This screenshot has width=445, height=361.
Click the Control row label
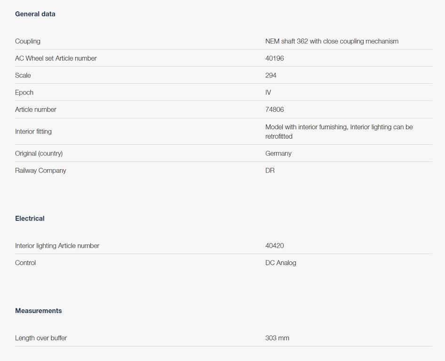pos(25,263)
